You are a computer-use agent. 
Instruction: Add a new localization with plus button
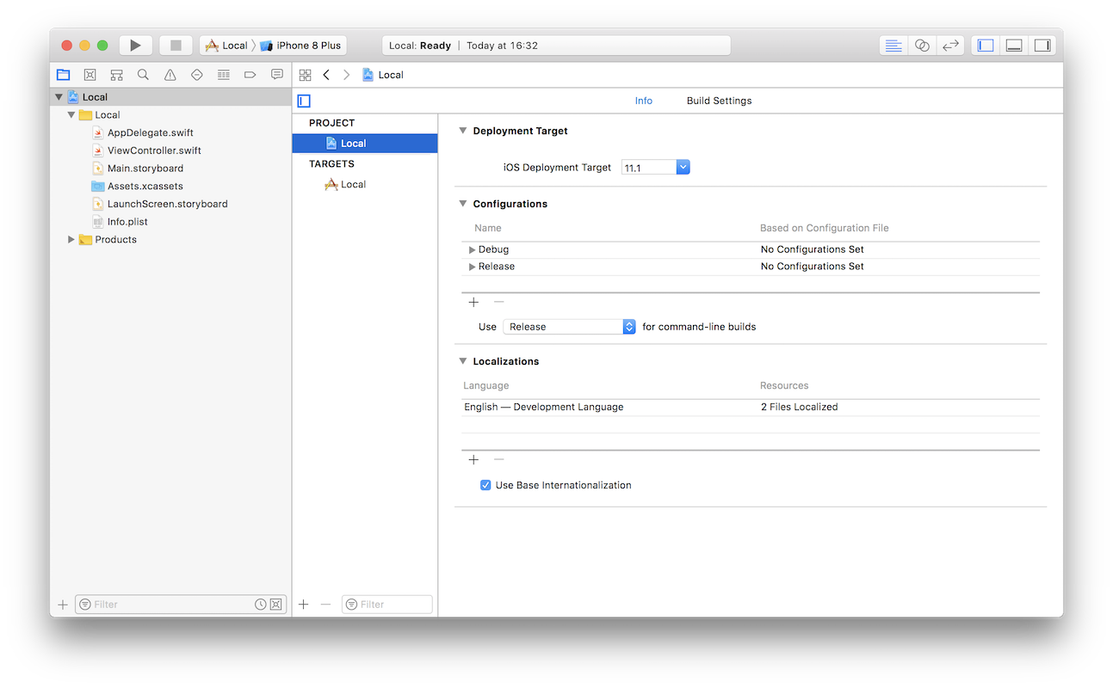click(x=473, y=459)
